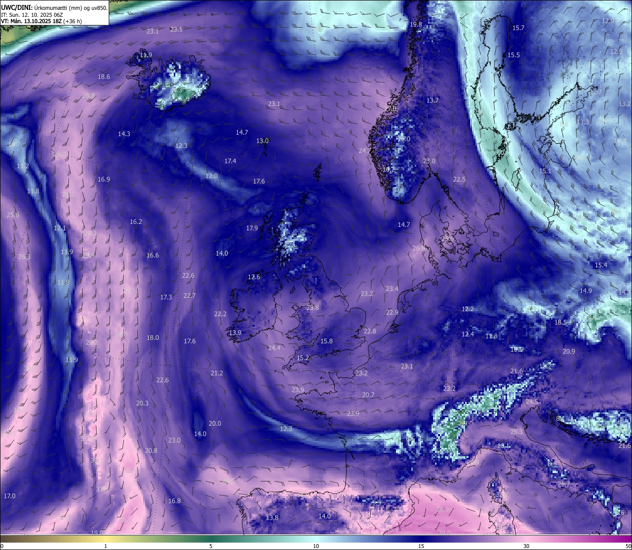
Task: Click the map value 15.5
Action: pyautogui.click(x=514, y=55)
